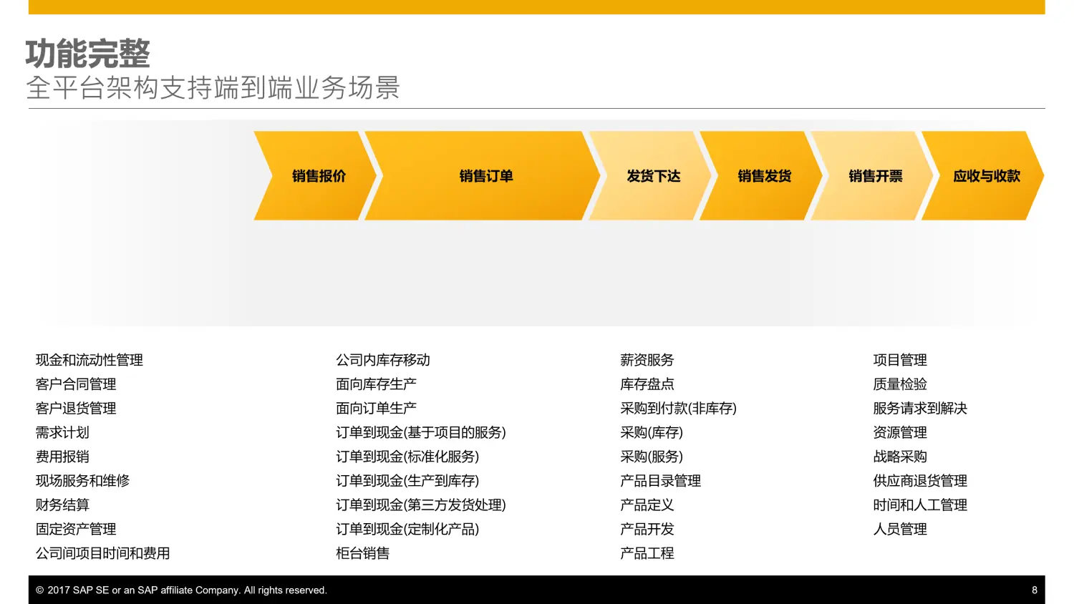Select 固定资产管理 item
The image size is (1074, 604).
tap(76, 530)
